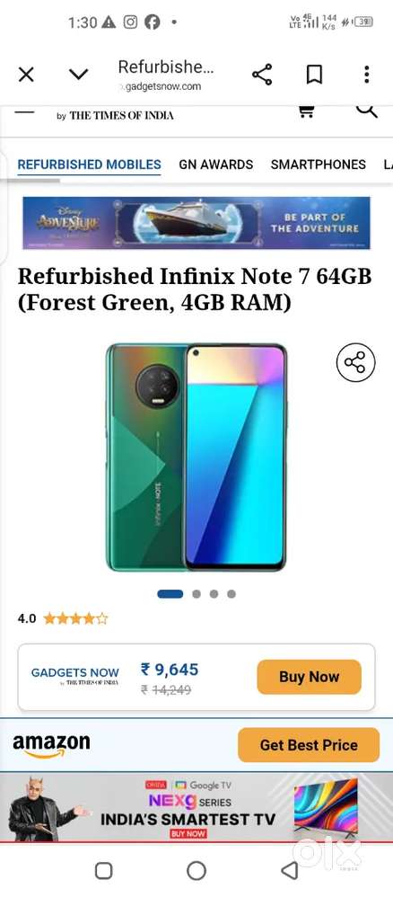This screenshot has width=393, height=897.
Task: Tap the Android home navigation button
Action: click(x=196, y=871)
